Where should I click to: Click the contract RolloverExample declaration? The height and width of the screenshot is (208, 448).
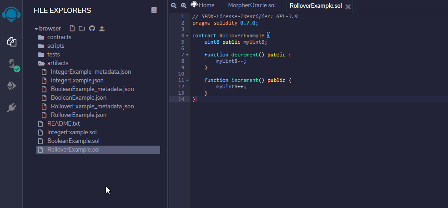tap(231, 36)
